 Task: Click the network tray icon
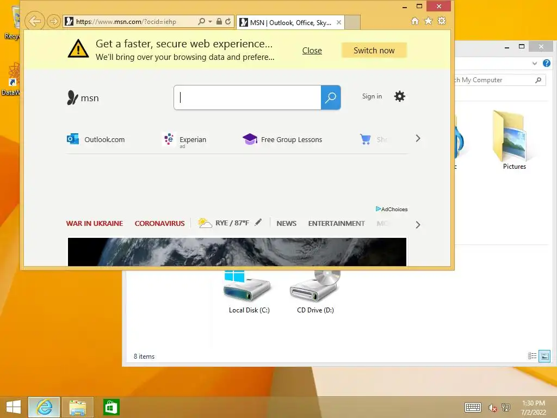pos(506,407)
